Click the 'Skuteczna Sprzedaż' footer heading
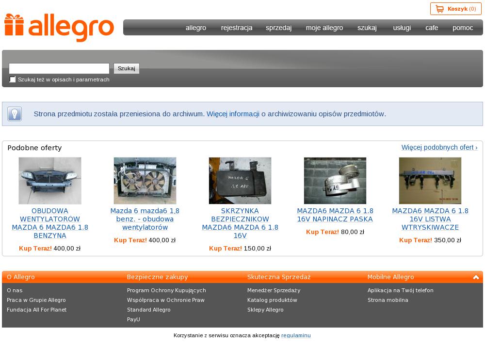Screen dimensions: 485x345 click(279, 277)
